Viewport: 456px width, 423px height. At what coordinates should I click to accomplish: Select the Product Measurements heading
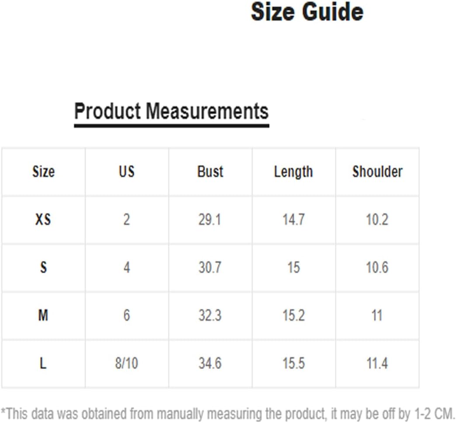(x=171, y=112)
